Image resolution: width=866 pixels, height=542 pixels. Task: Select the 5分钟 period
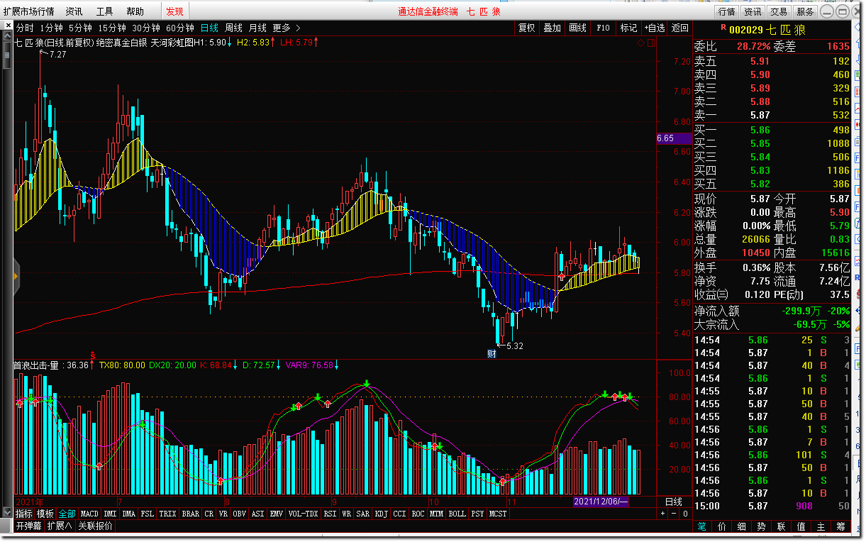pos(80,28)
